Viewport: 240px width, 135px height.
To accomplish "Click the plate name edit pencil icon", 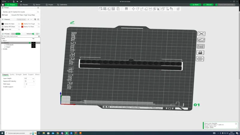I will point(72,22).
